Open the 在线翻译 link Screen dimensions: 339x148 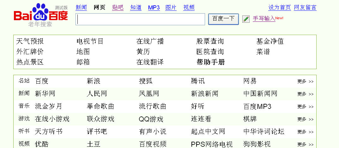(150, 62)
